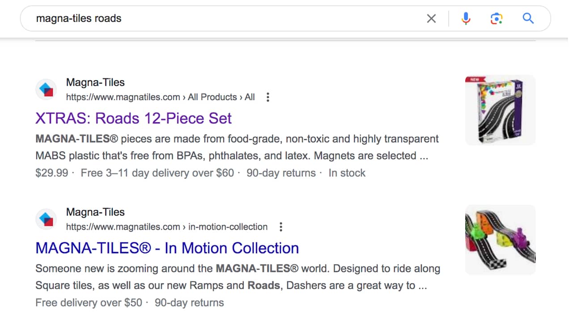Click the Free delivery over $50 text
This screenshot has width=569, height=313.
tap(89, 303)
